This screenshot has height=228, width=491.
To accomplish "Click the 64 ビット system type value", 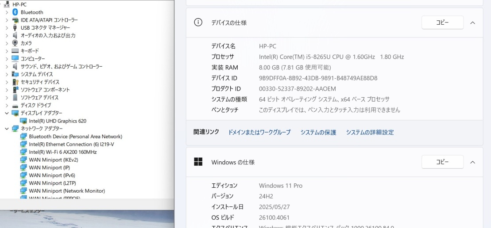I will tap(325, 99).
